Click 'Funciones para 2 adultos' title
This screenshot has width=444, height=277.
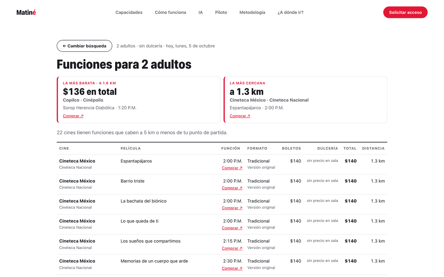(x=124, y=64)
